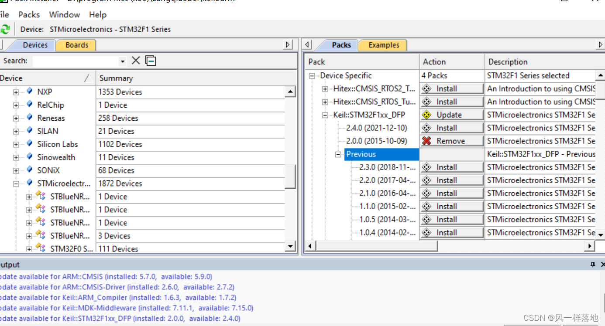Click the Pack column header
The image size is (605, 326).
(x=362, y=61)
